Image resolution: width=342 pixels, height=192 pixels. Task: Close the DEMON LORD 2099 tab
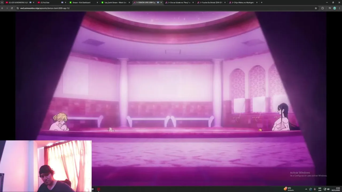161,2
